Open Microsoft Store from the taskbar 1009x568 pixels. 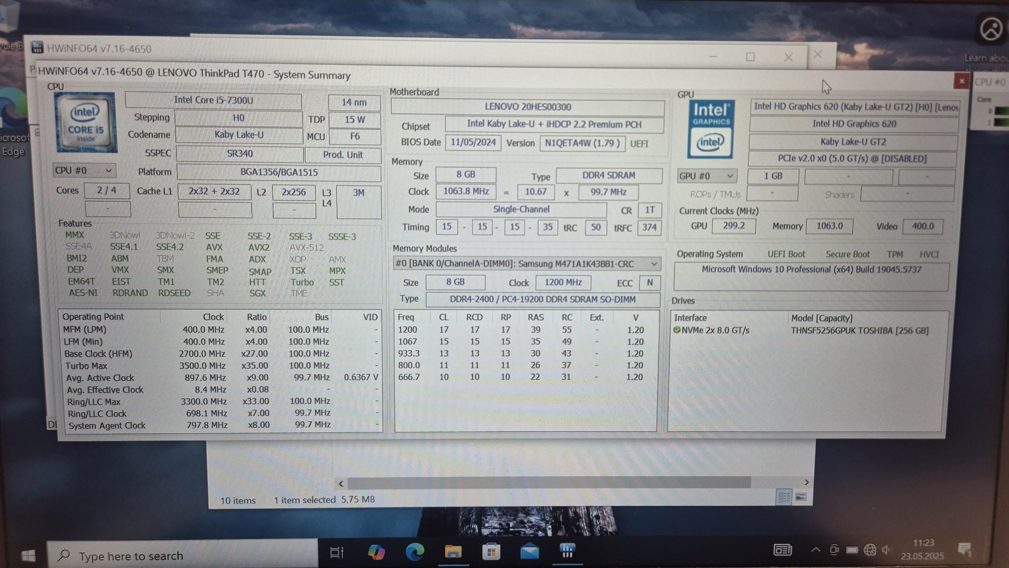(x=491, y=551)
